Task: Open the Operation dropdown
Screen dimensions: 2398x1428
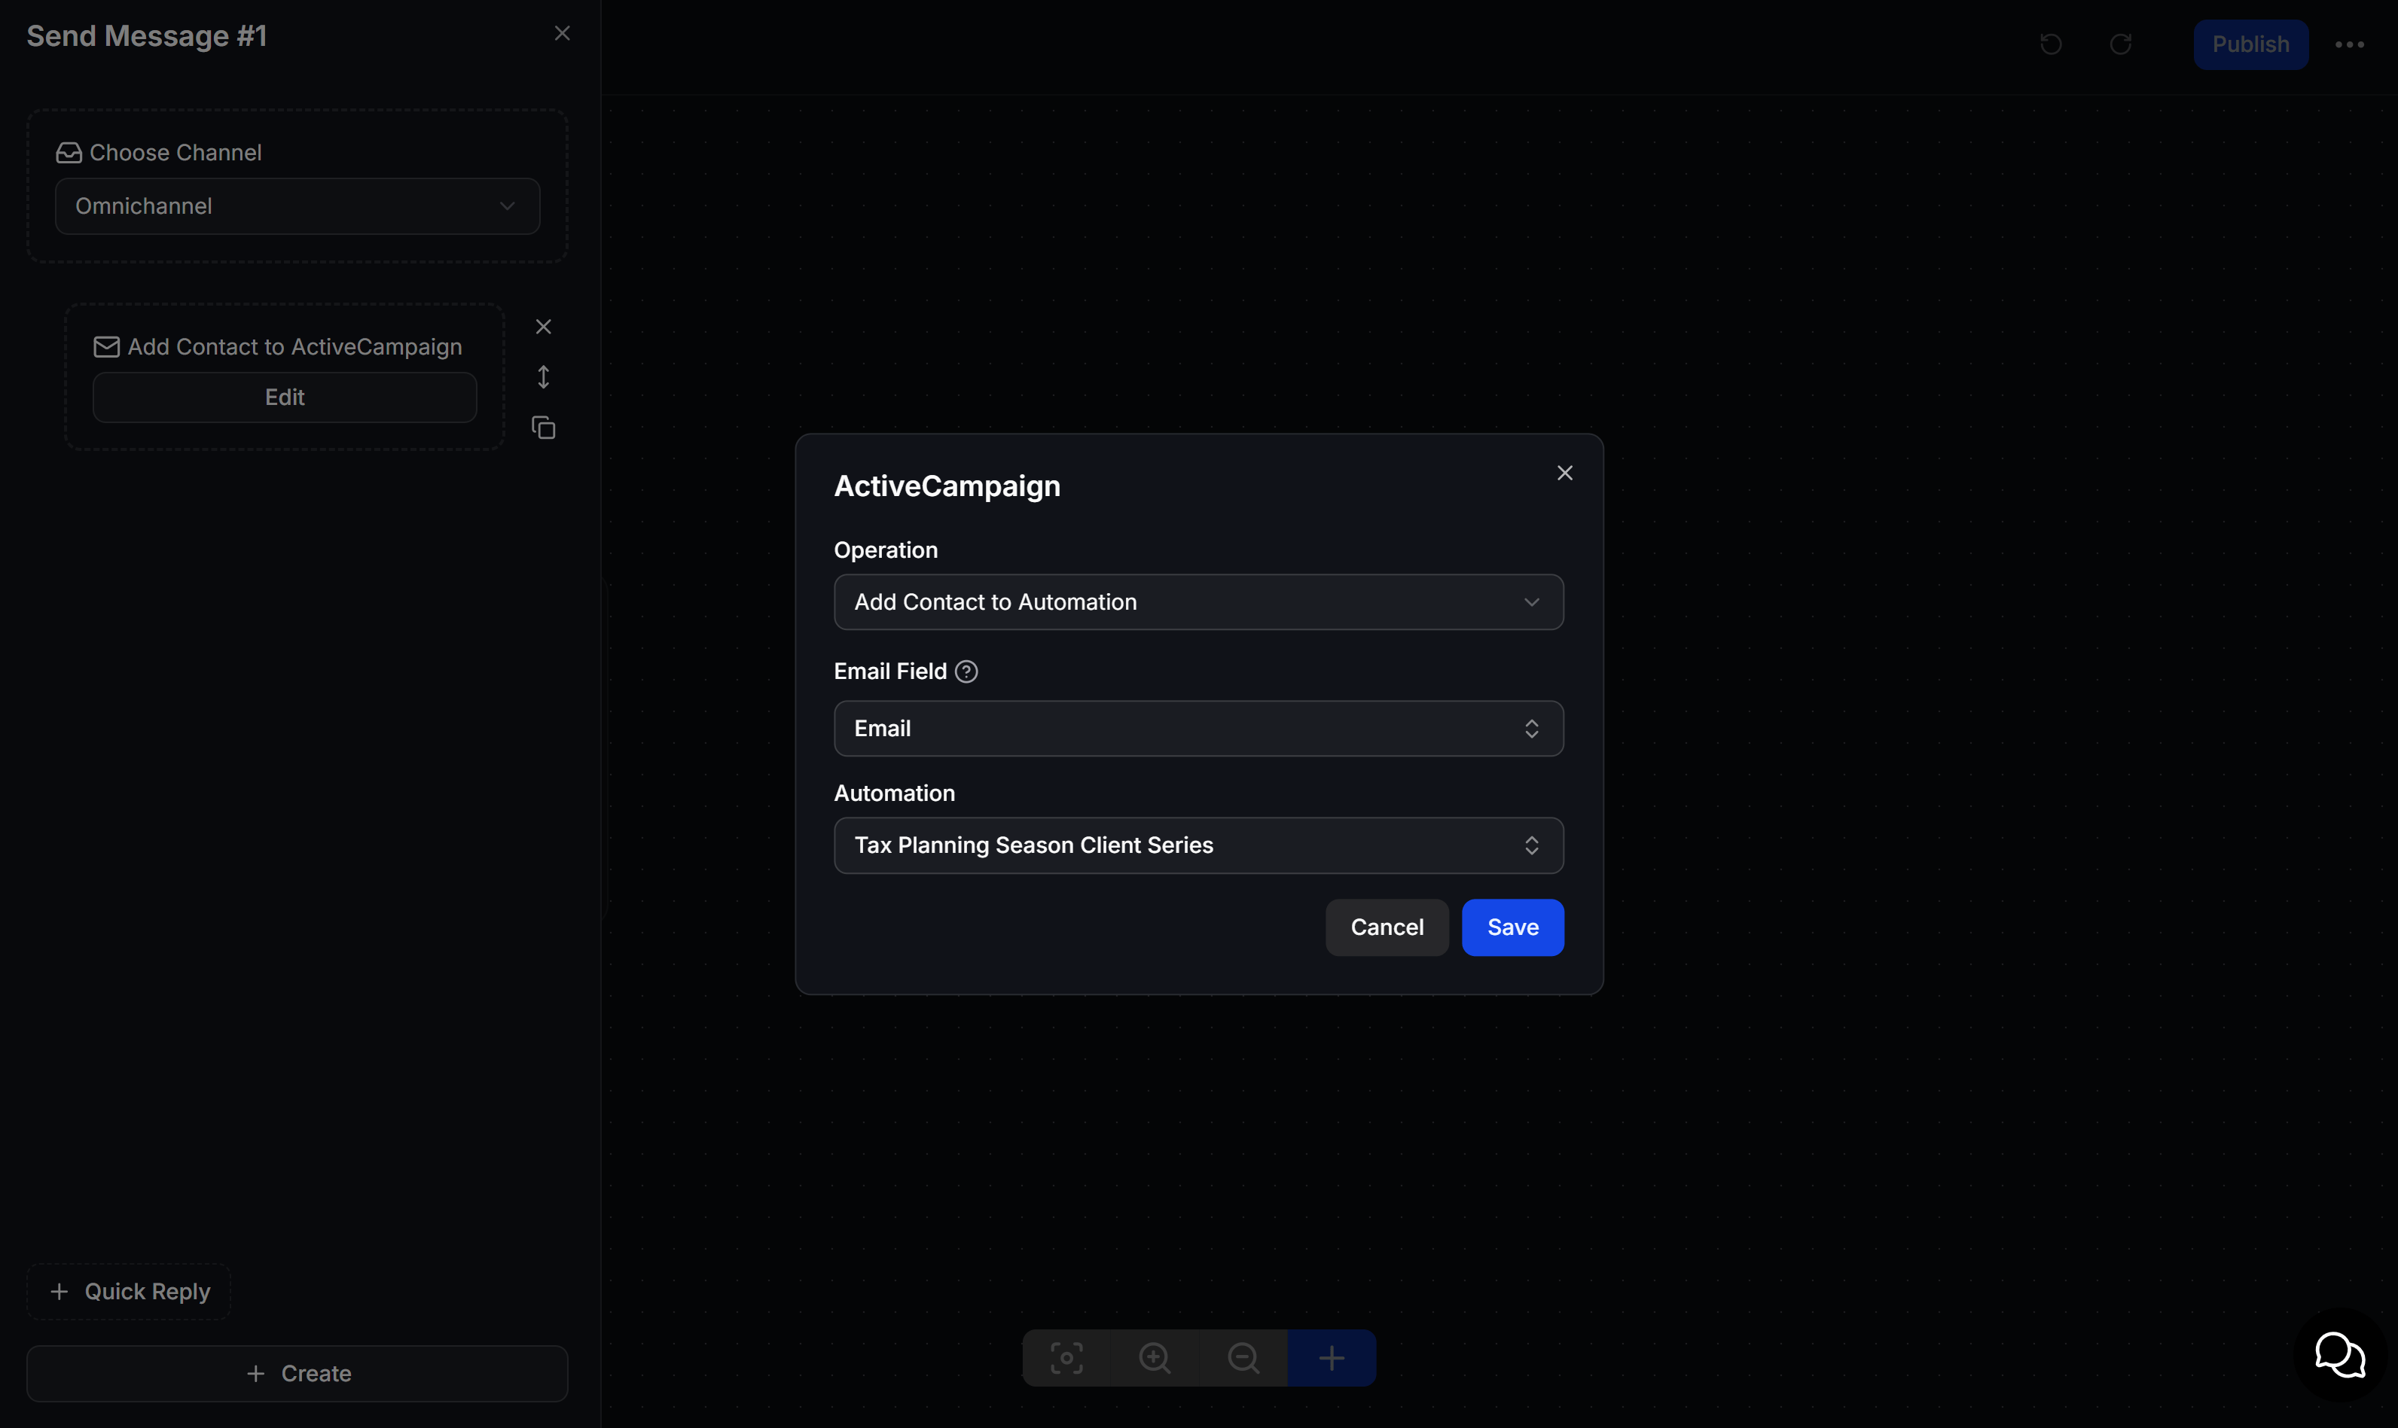Action: click(x=1198, y=602)
